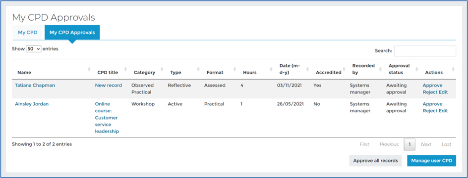Viewport: 468px width, 178px height.
Task: Select the My CPD Approvals tab
Action: [72, 33]
